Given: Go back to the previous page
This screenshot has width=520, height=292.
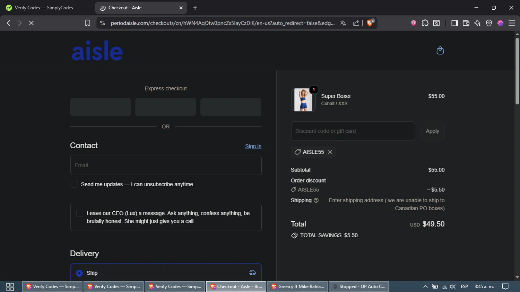Looking at the screenshot, I should [x=9, y=23].
